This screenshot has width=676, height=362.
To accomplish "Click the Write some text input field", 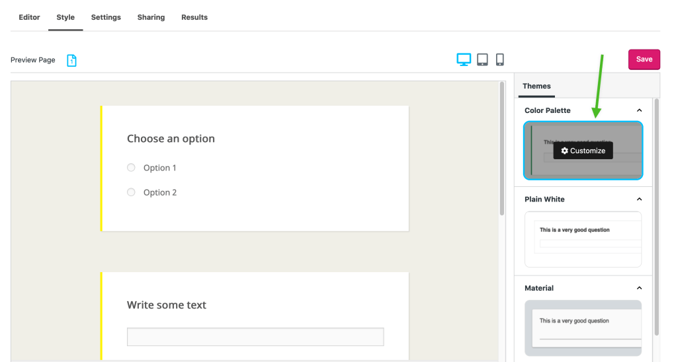I will point(255,337).
